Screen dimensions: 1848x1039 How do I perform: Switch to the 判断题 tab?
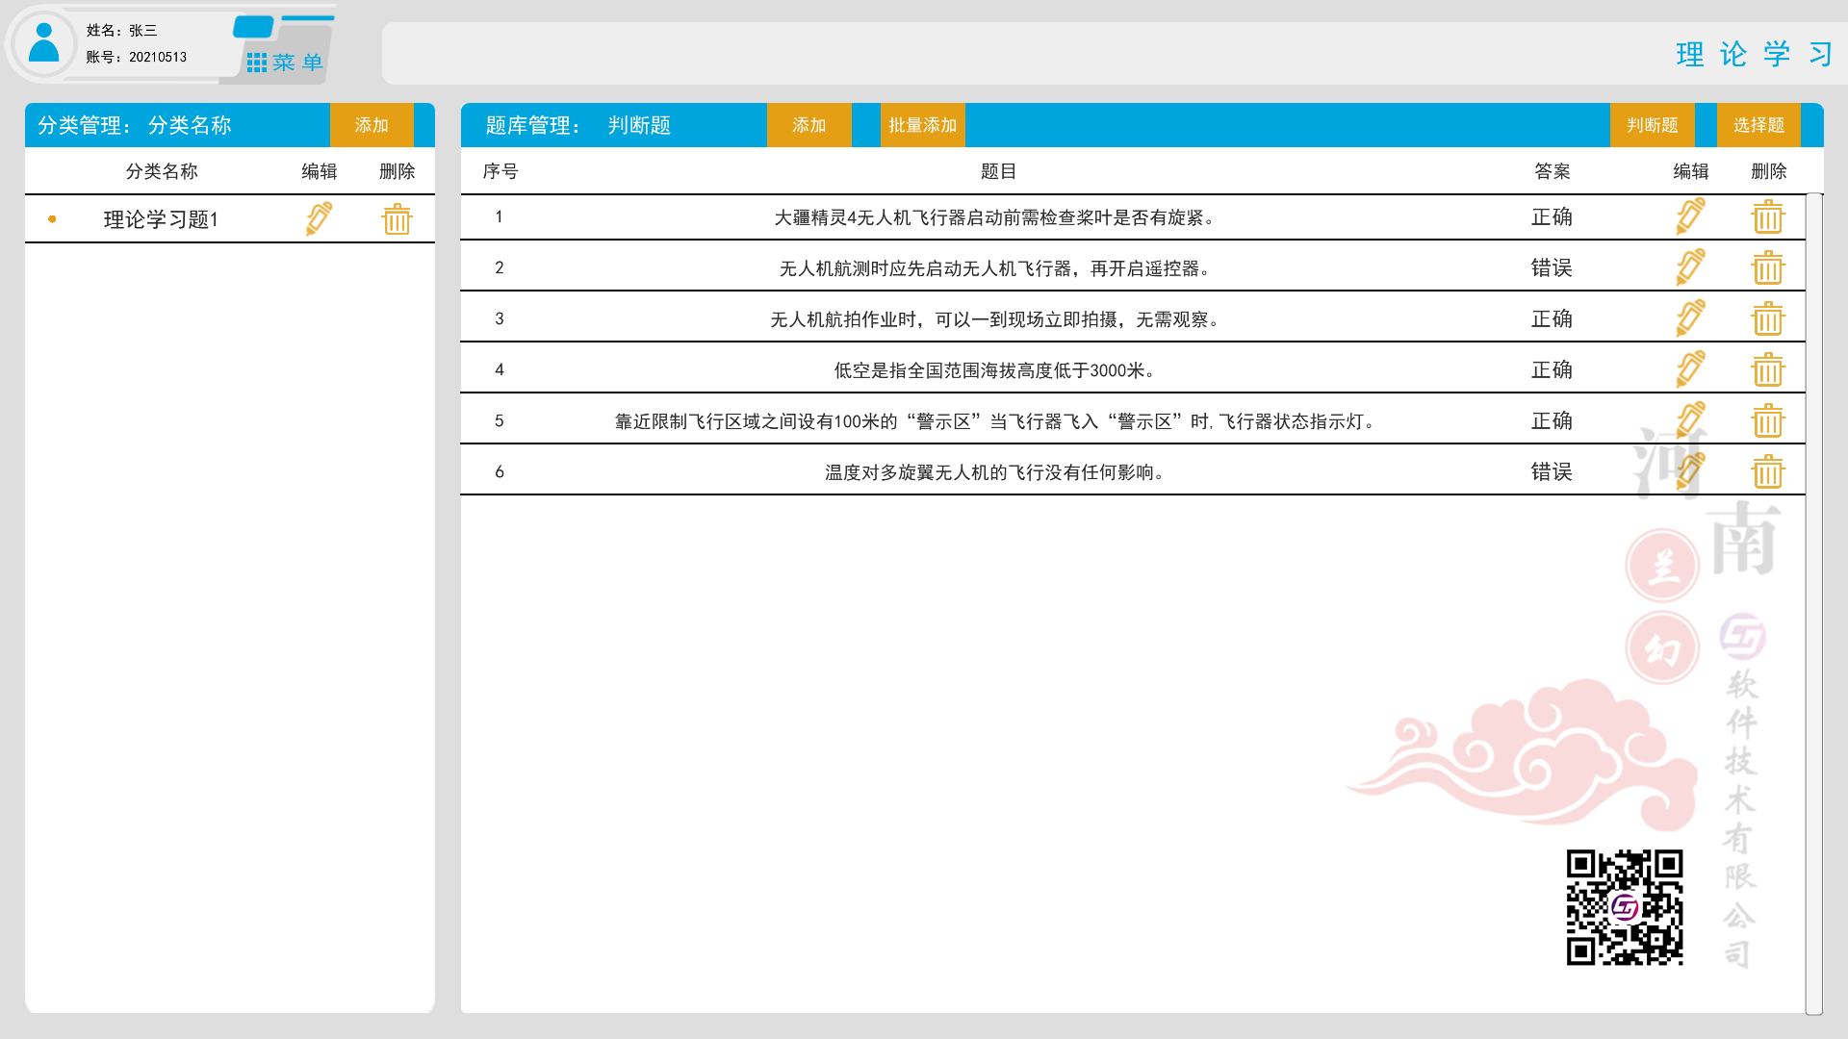click(1653, 124)
